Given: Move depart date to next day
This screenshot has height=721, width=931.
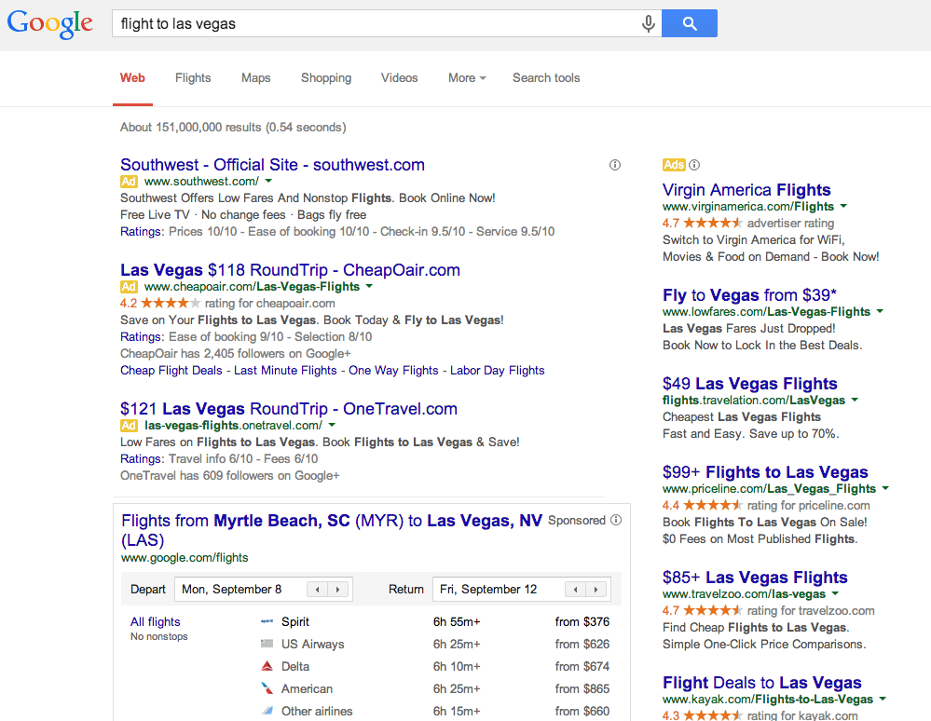Looking at the screenshot, I should pyautogui.click(x=338, y=590).
